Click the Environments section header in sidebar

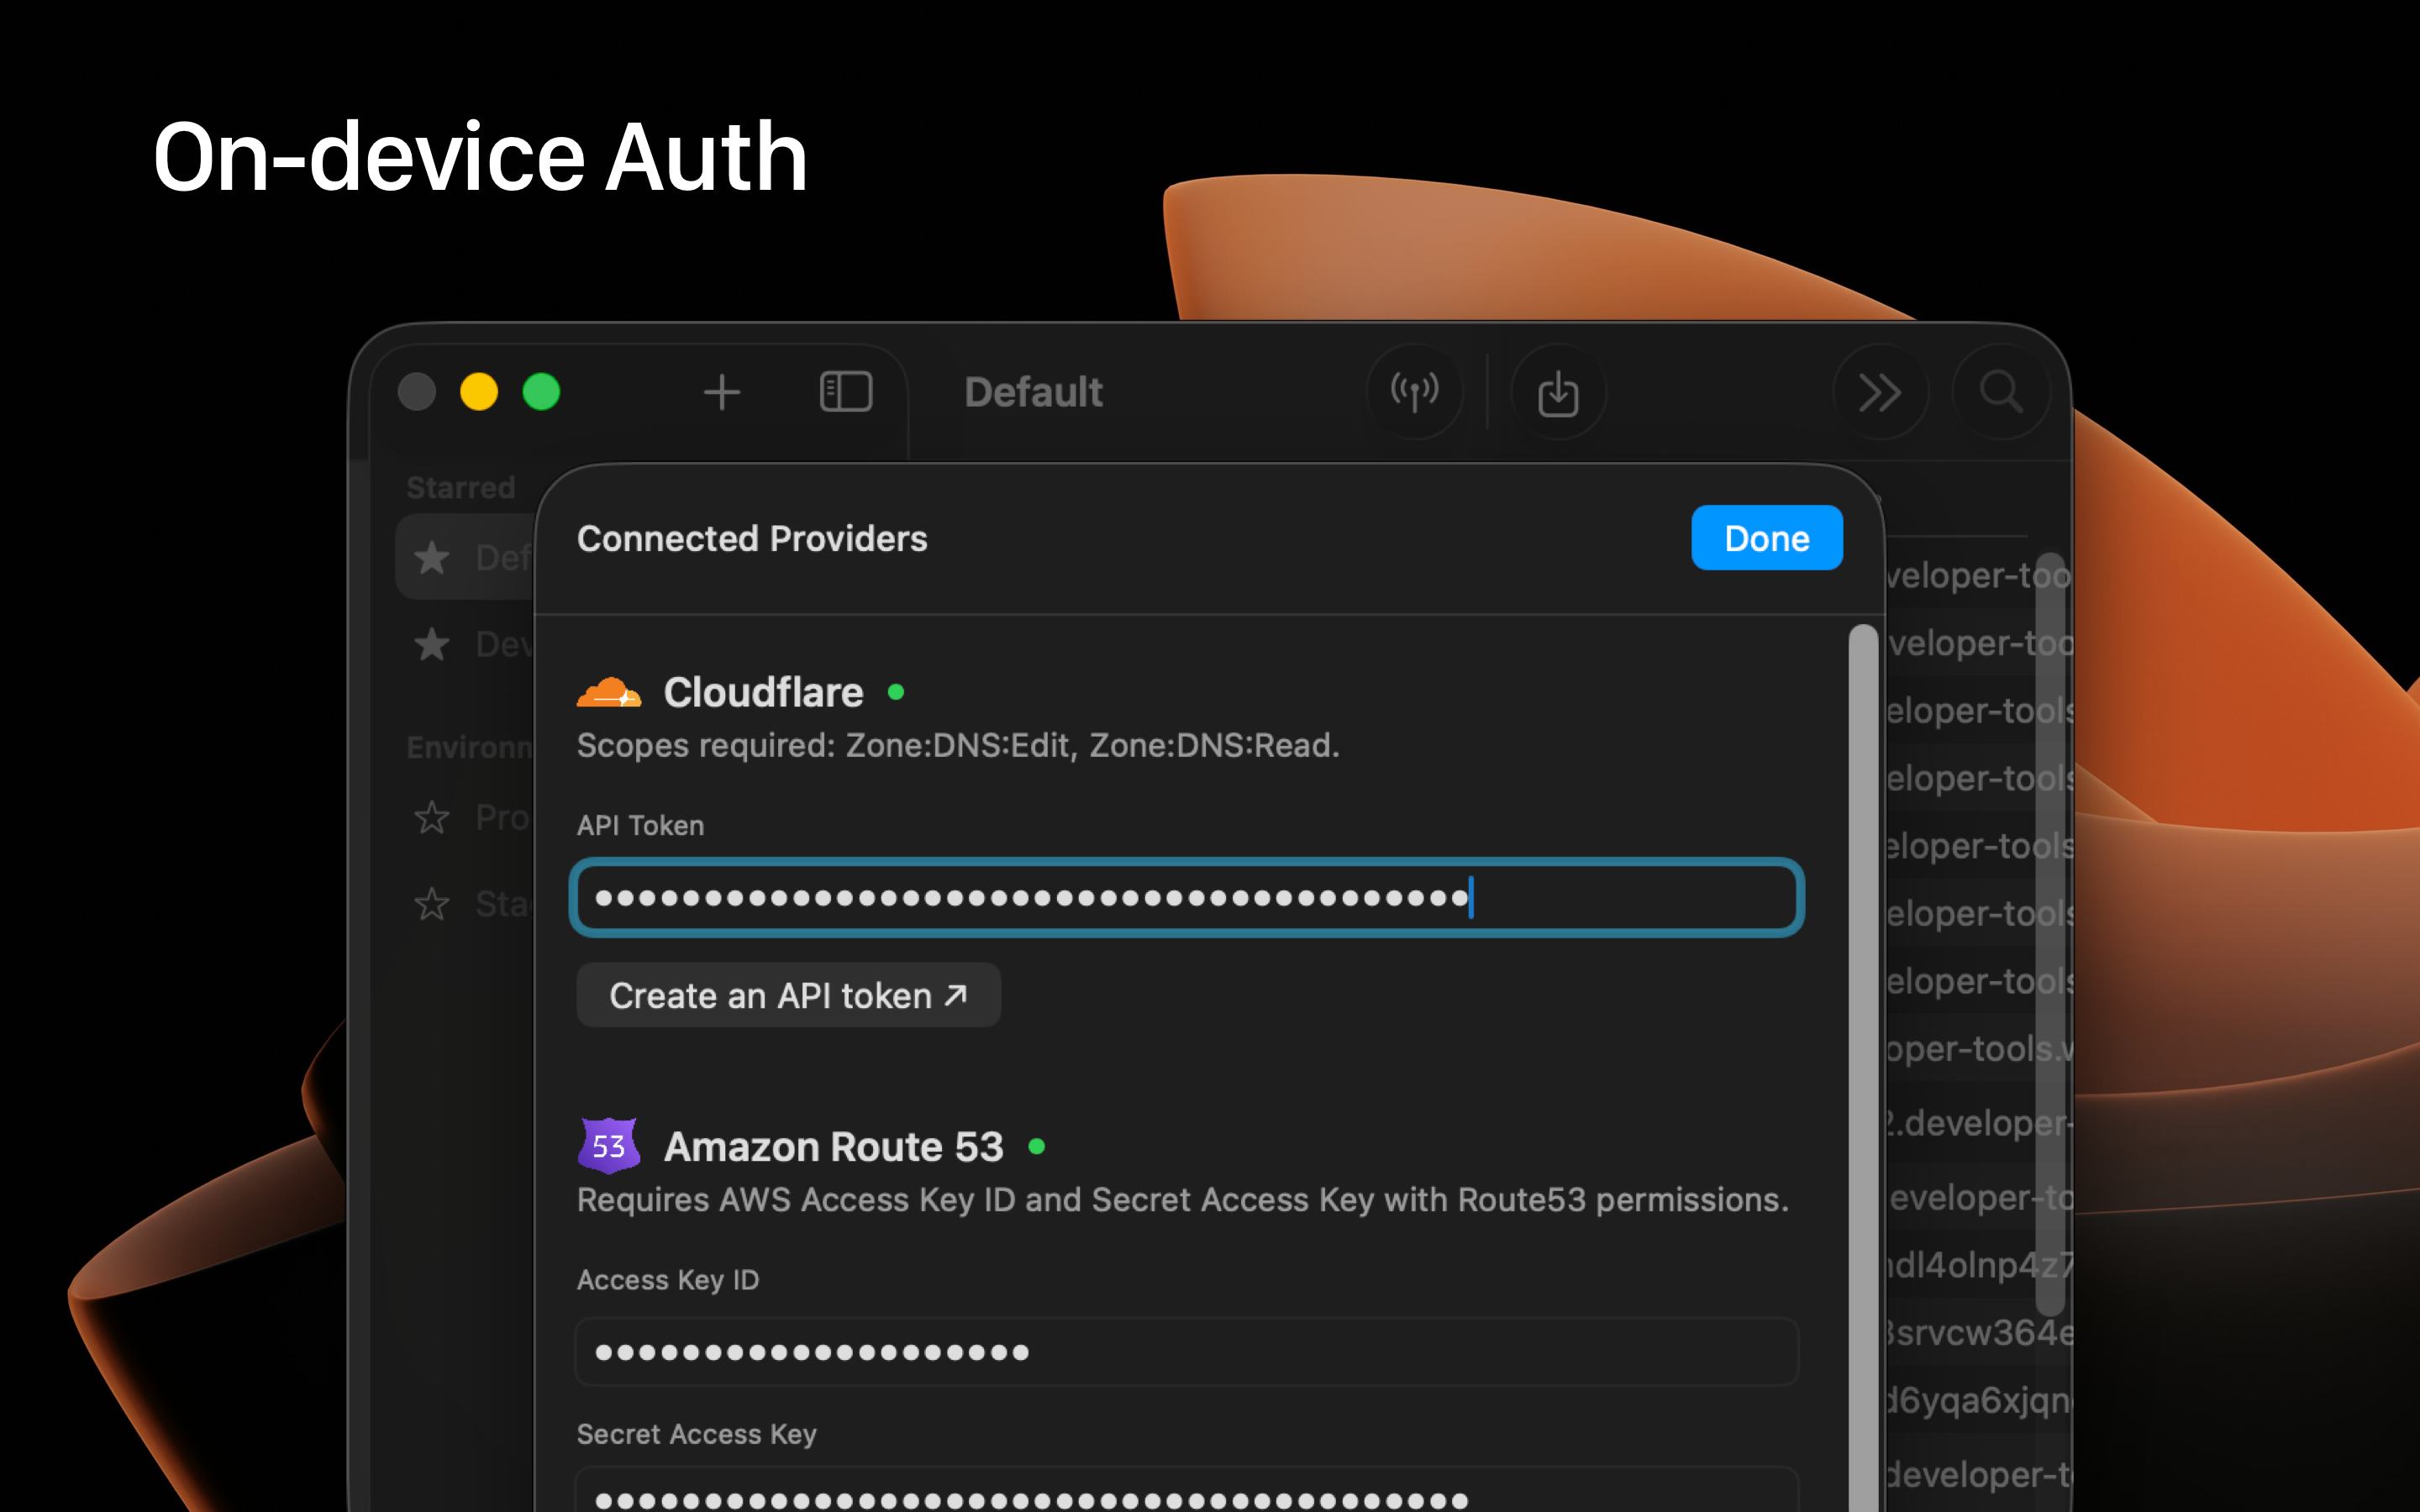pyautogui.click(x=470, y=747)
